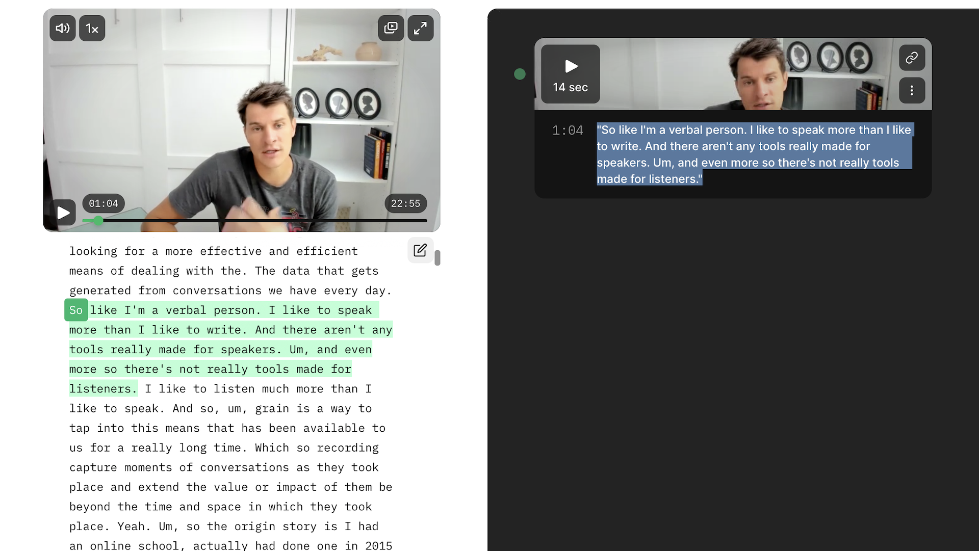Click the 01:04 current time label

tap(104, 203)
